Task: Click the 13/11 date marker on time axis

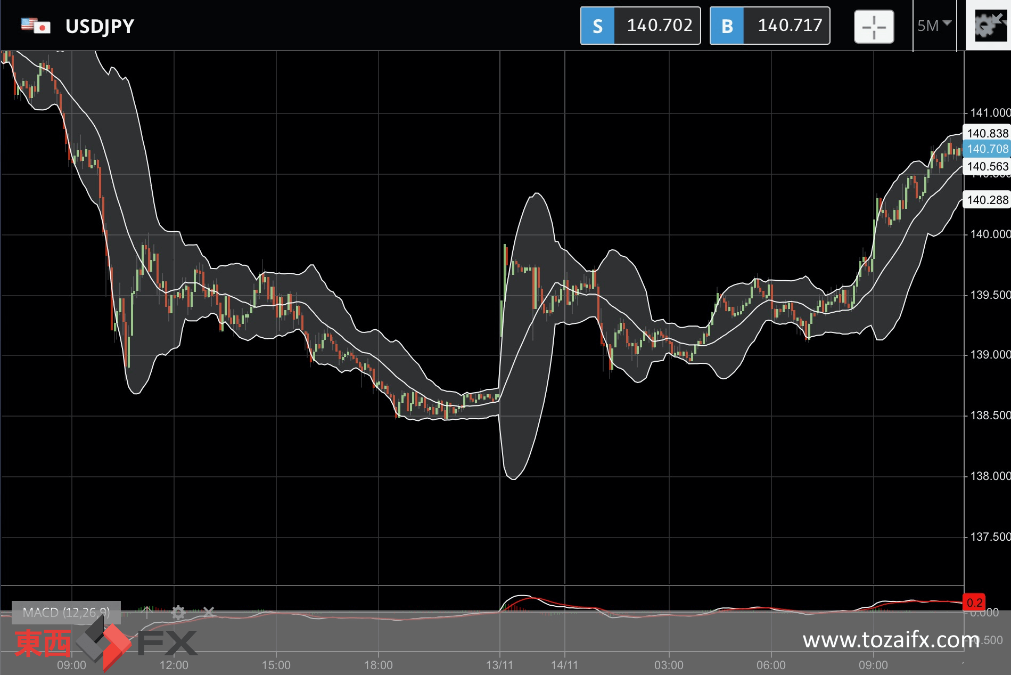Action: 499,665
